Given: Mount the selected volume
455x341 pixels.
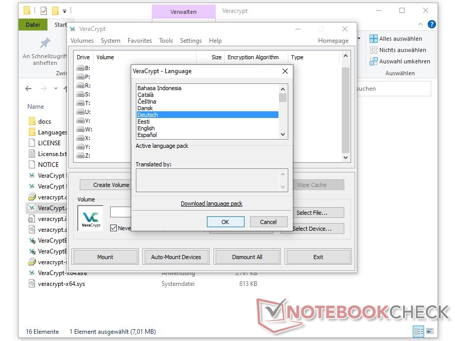Looking at the screenshot, I should 106,257.
